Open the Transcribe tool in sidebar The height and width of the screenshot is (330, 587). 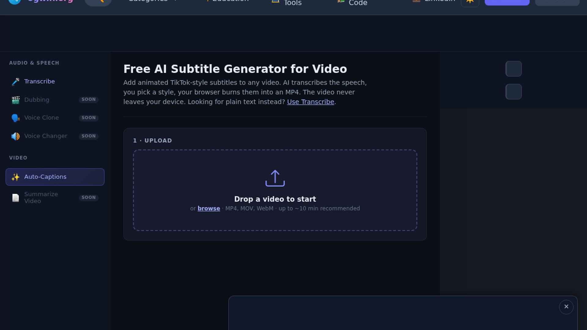pos(39,82)
